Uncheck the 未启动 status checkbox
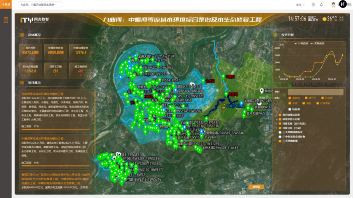The width and height of the screenshot is (353, 198). (x=289, y=98)
